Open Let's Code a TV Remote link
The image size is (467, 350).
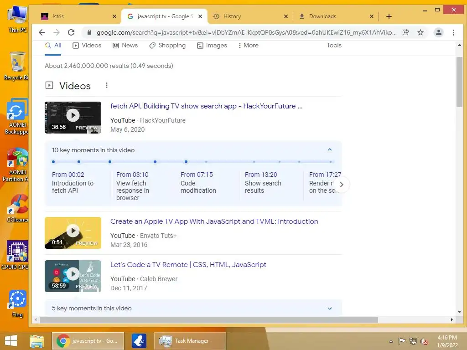pos(188,265)
